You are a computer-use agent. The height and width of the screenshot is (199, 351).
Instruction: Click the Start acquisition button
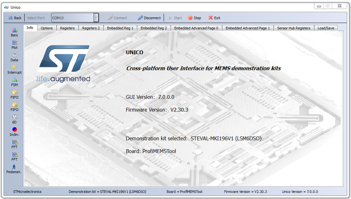[175, 18]
